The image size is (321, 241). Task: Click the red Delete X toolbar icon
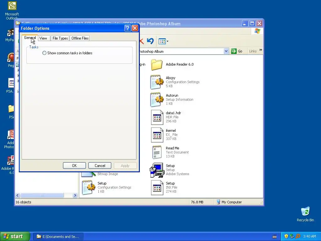point(142,41)
